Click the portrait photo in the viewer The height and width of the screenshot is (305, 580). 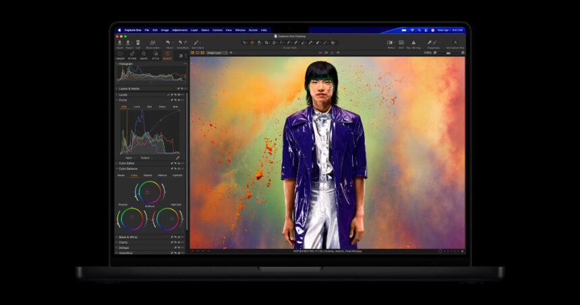[327, 152]
